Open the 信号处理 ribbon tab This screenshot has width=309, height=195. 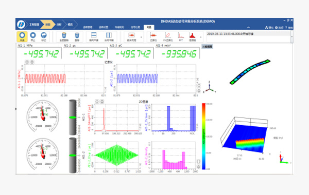pos(135,27)
